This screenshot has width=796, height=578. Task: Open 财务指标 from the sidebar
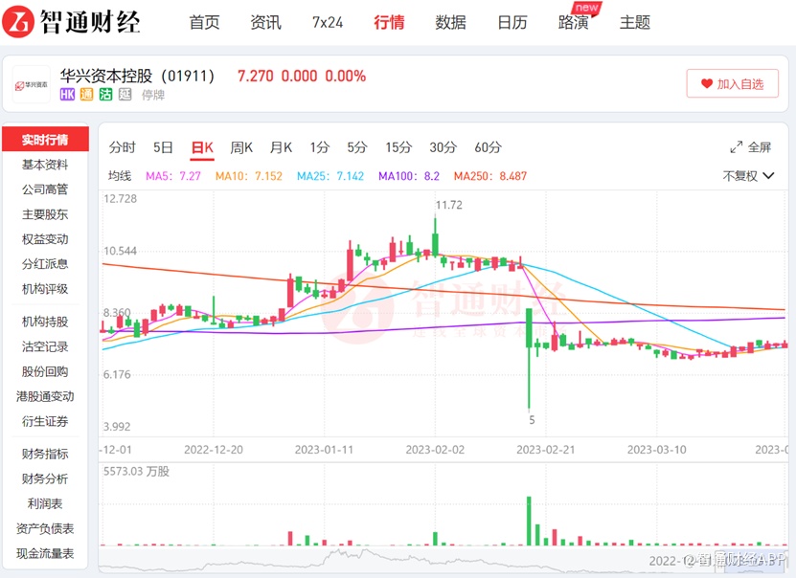click(45, 454)
